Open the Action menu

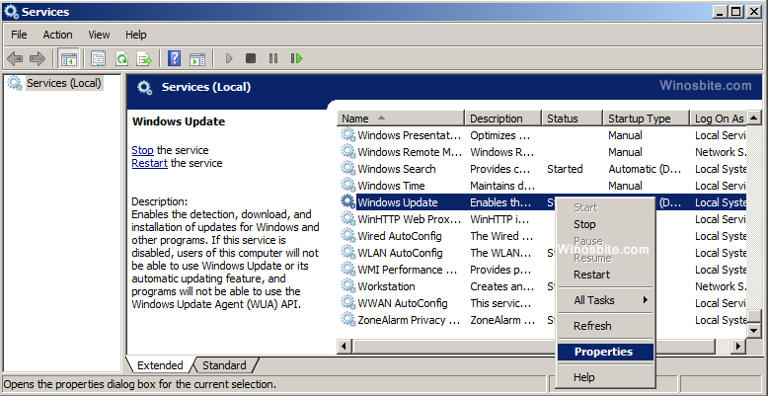tap(58, 35)
